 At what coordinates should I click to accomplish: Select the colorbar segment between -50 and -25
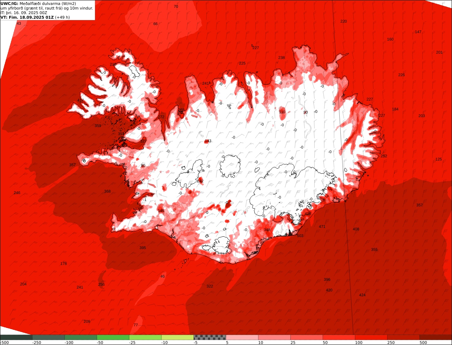113,337
